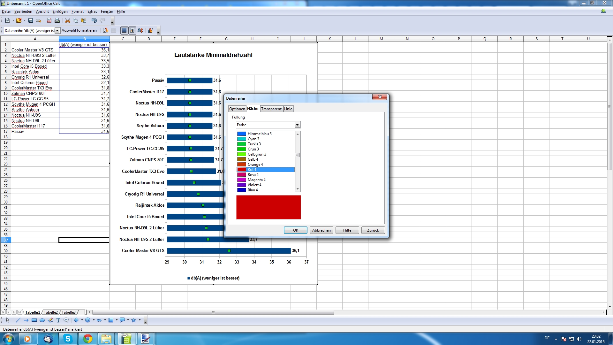Select the Callout speech bubble tool
The width and height of the screenshot is (613, 345).
click(66, 320)
